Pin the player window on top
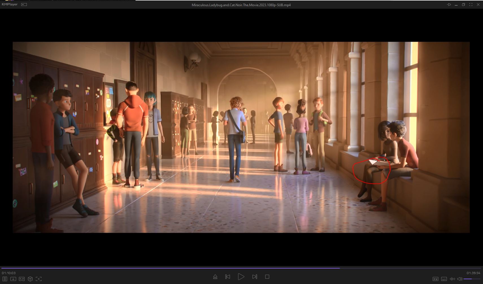 (x=449, y=5)
